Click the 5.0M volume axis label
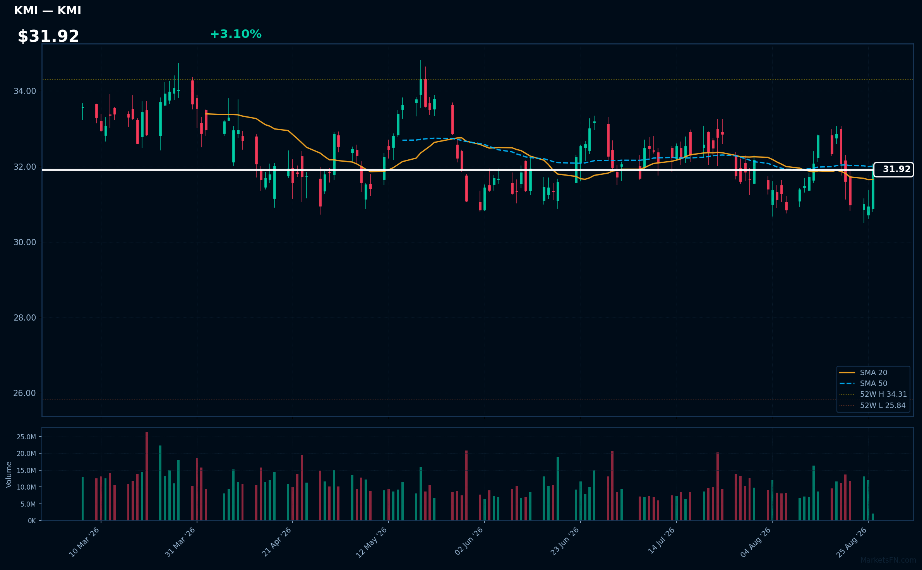 point(28,504)
